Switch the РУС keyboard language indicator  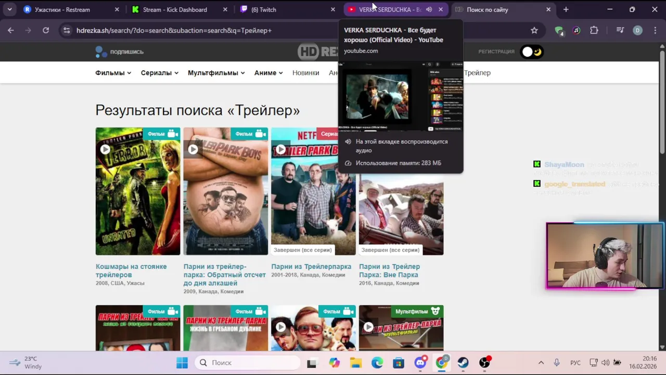point(575,362)
